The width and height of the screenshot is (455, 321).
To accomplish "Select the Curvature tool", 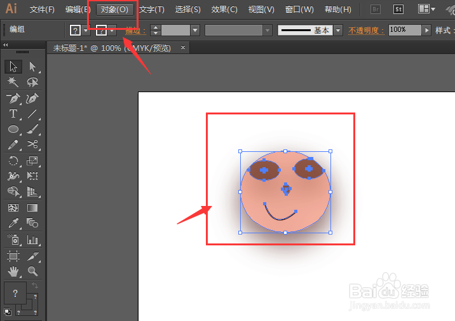I will click(32, 99).
